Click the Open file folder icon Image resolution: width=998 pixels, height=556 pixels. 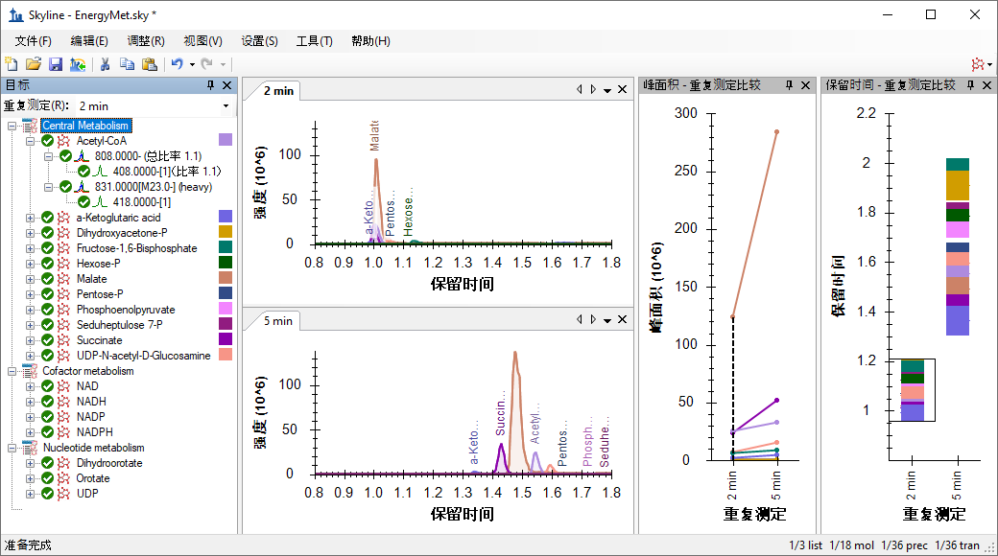(x=34, y=64)
